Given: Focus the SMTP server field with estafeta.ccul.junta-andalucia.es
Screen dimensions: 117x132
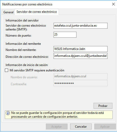Looking at the screenshot, I should [81, 26].
